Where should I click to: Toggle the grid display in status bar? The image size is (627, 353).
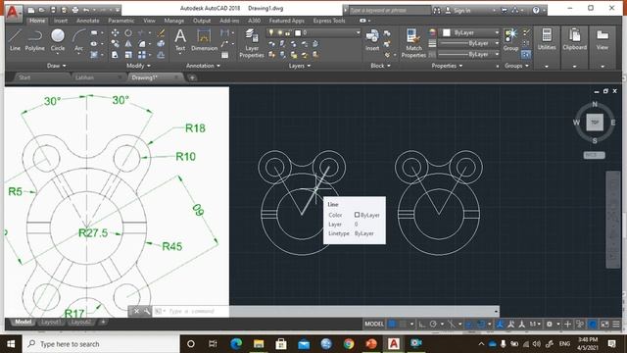click(x=392, y=324)
